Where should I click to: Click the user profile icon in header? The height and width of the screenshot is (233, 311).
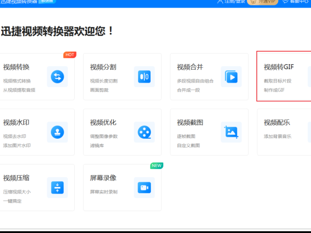[x=220, y=1]
